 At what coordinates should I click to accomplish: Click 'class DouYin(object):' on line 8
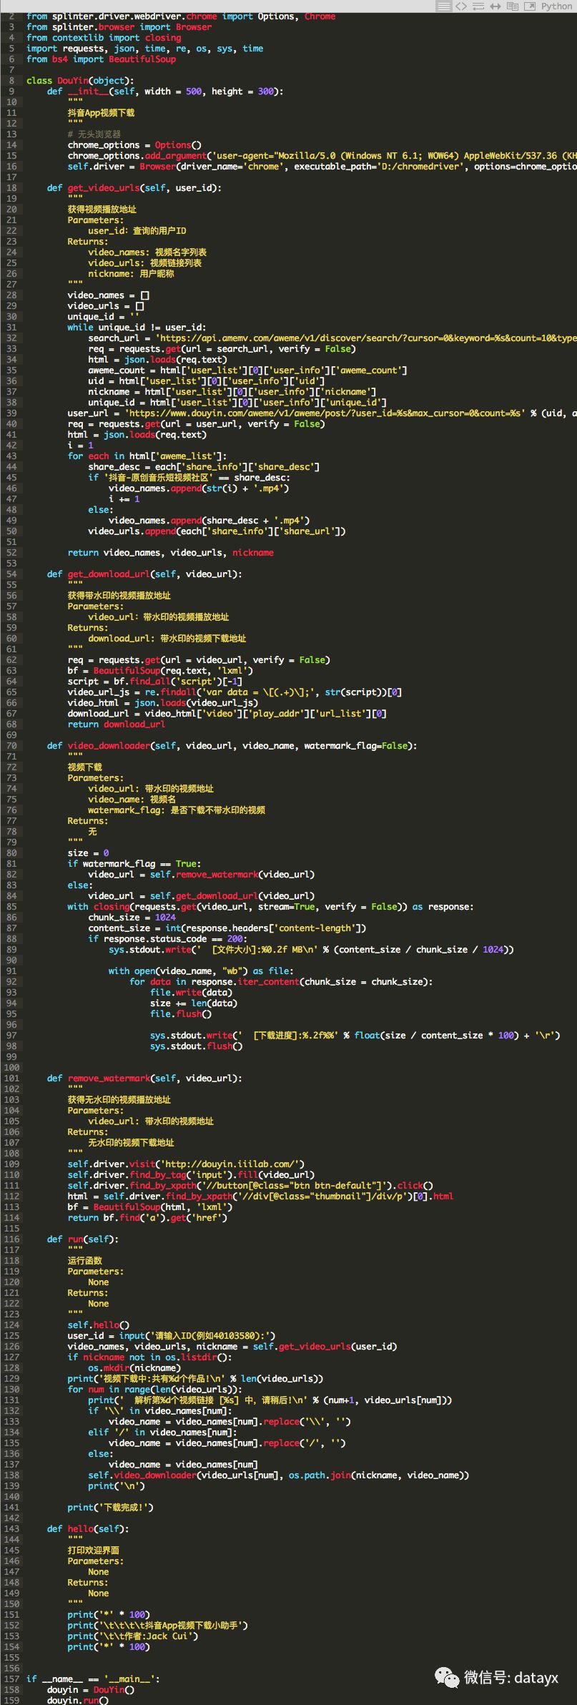80,81
